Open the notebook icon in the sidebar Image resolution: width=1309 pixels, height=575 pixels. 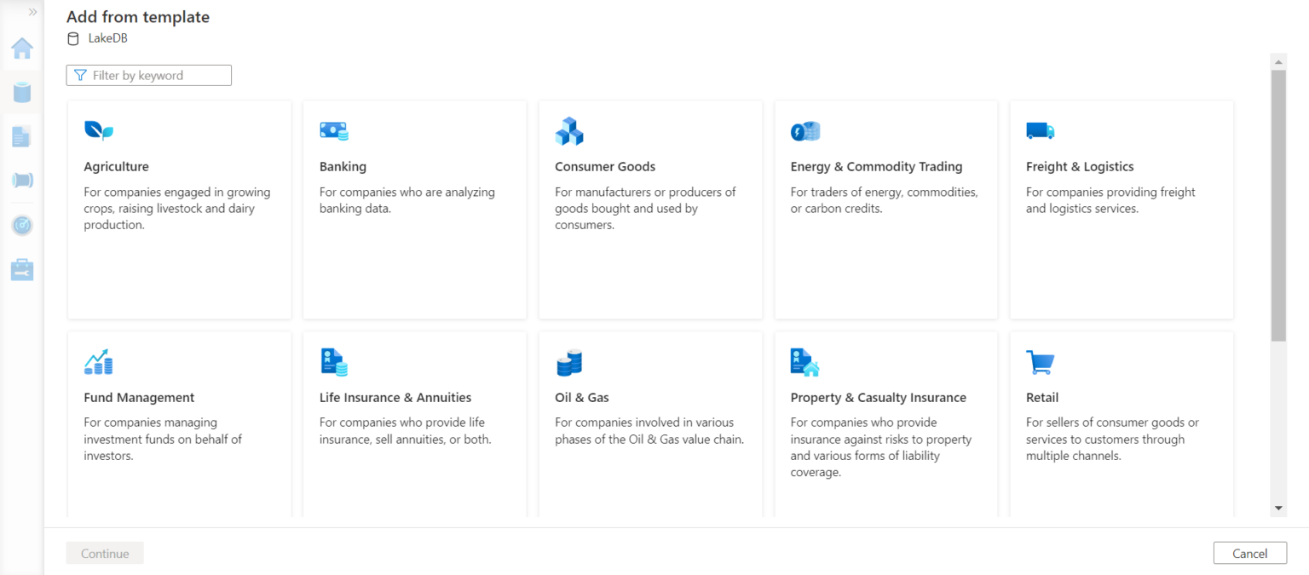[x=21, y=136]
